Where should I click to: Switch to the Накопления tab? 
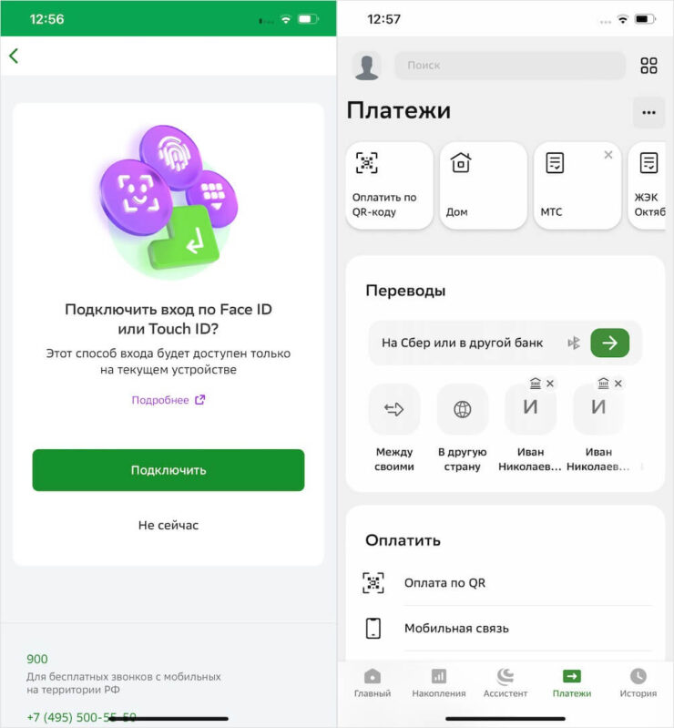tap(439, 683)
